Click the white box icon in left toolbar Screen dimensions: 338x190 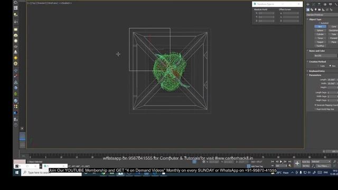point(15,30)
